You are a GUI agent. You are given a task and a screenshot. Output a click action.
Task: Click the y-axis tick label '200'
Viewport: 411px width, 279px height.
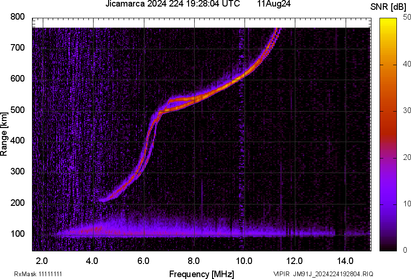[x=17, y=203]
